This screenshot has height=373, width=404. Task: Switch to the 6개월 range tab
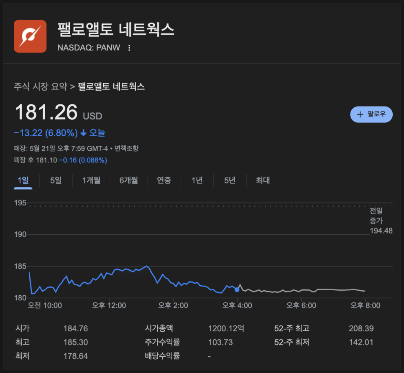[x=128, y=180]
